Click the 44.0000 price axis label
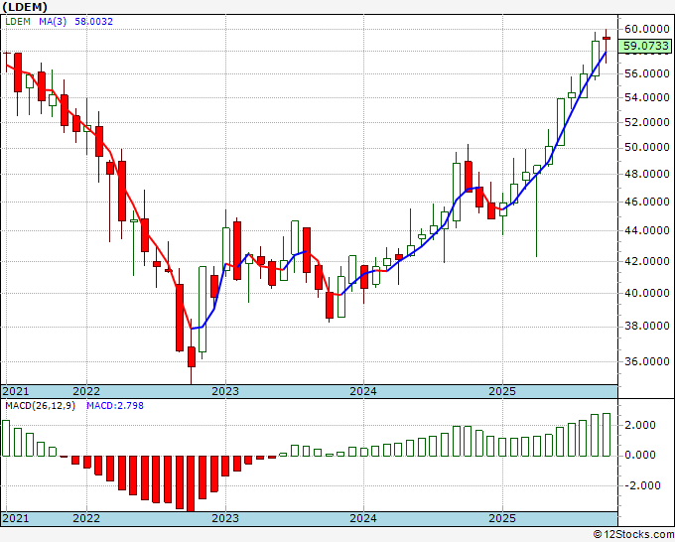The width and height of the screenshot is (675, 542). click(647, 230)
